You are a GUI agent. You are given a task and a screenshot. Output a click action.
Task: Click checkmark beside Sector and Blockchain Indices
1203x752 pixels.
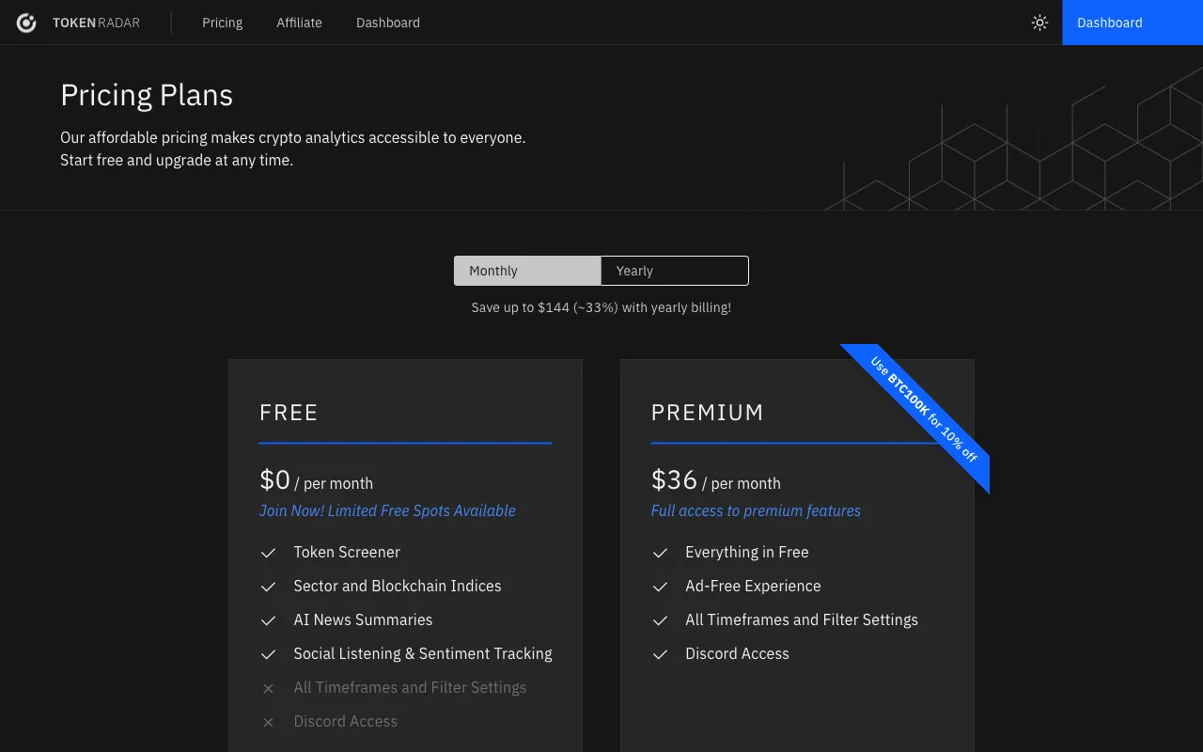pyautogui.click(x=268, y=587)
